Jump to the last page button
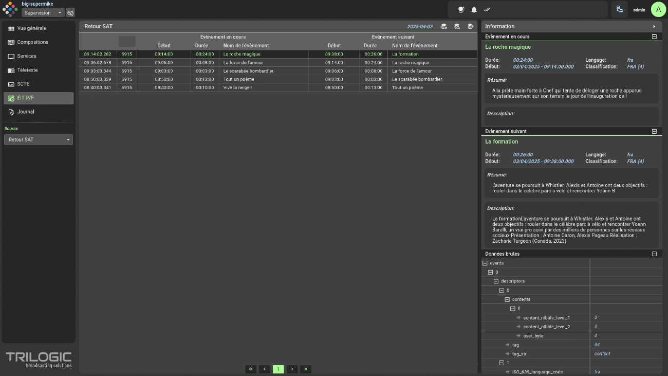This screenshot has width=668, height=376. pyautogui.click(x=306, y=369)
